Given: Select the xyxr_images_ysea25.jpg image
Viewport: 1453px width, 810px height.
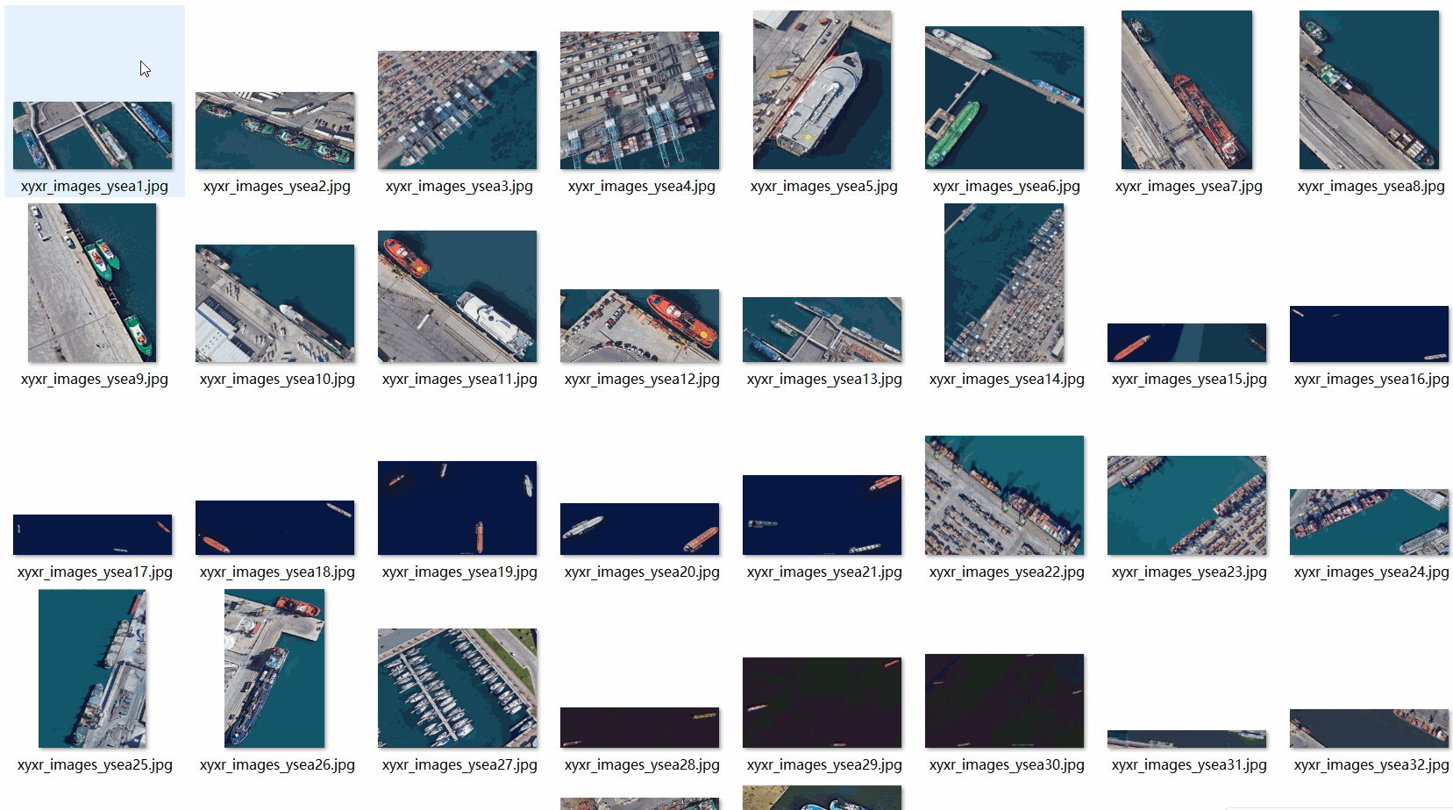Looking at the screenshot, I should pyautogui.click(x=92, y=669).
